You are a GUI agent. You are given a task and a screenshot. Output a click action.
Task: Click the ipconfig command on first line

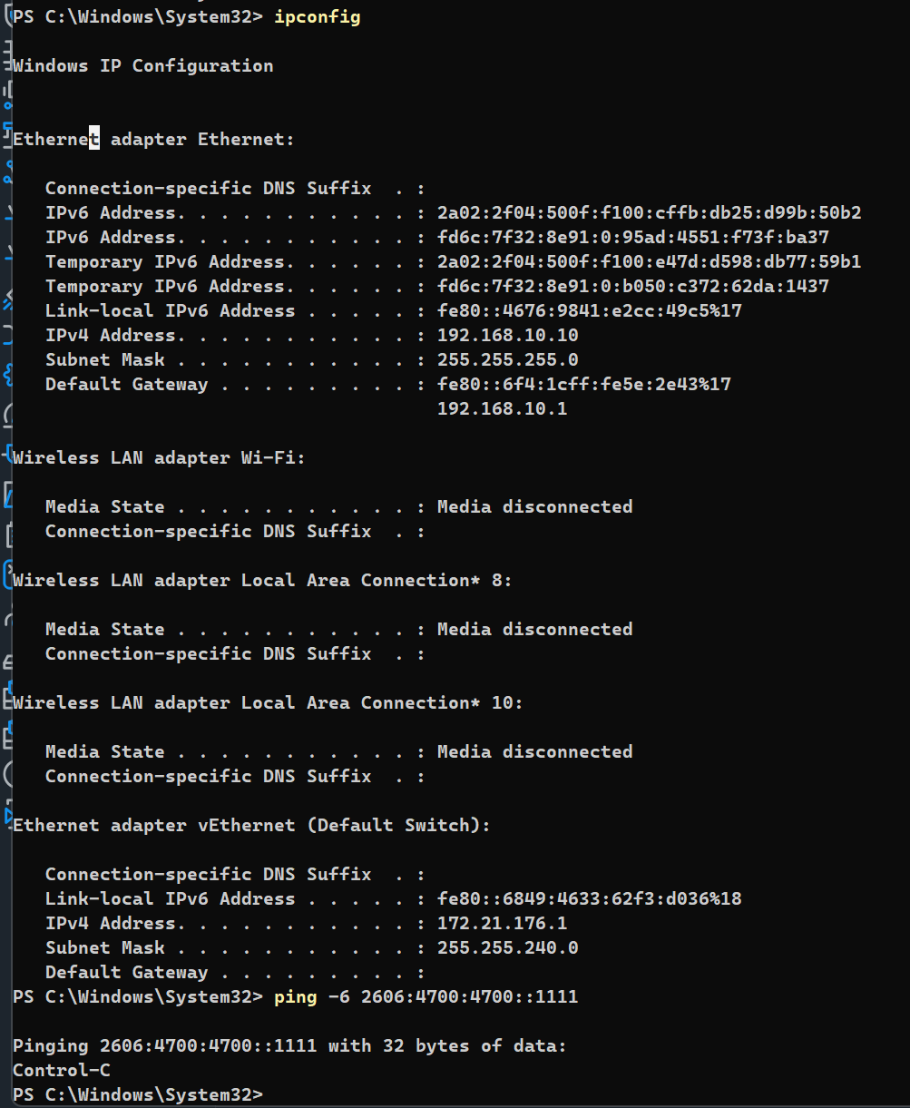coord(317,17)
